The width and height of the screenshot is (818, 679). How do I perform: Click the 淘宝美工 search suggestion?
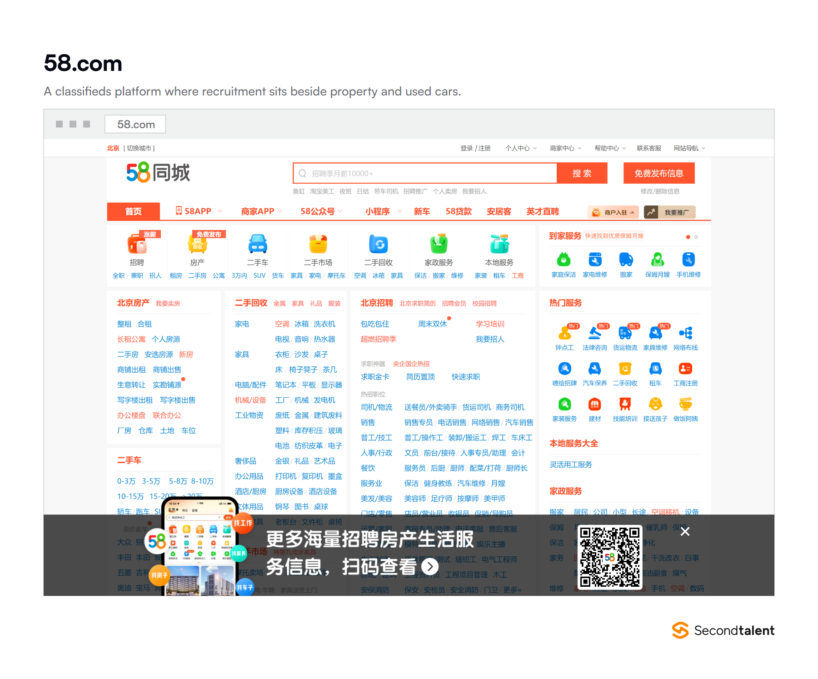coord(322,191)
